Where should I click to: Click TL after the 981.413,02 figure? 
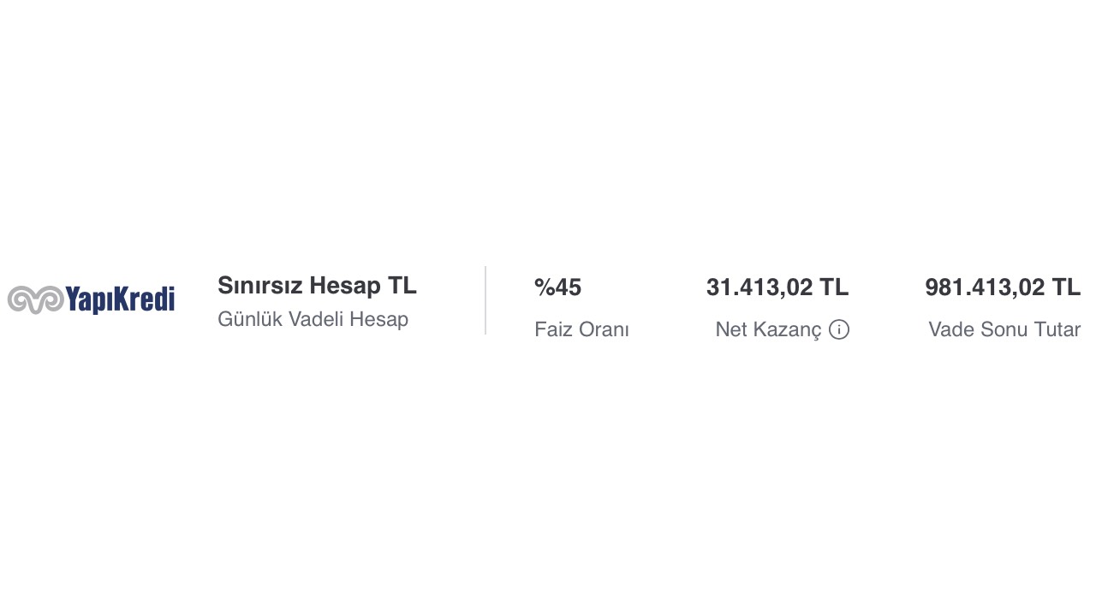(1066, 287)
